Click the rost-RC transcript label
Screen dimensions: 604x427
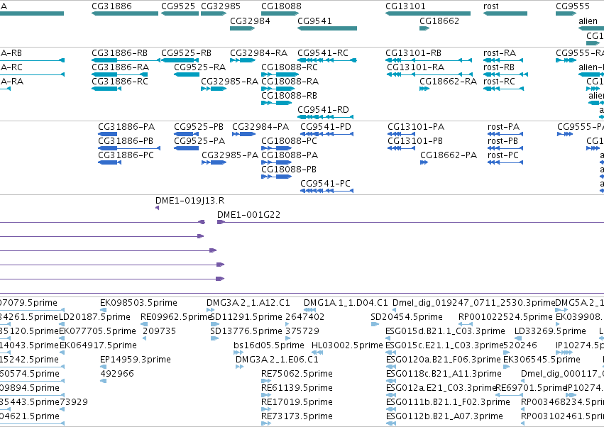coord(499,82)
